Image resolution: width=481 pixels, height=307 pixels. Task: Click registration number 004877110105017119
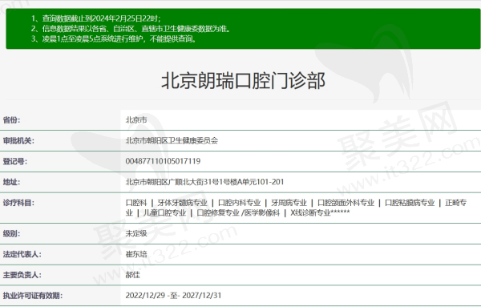point(163,161)
